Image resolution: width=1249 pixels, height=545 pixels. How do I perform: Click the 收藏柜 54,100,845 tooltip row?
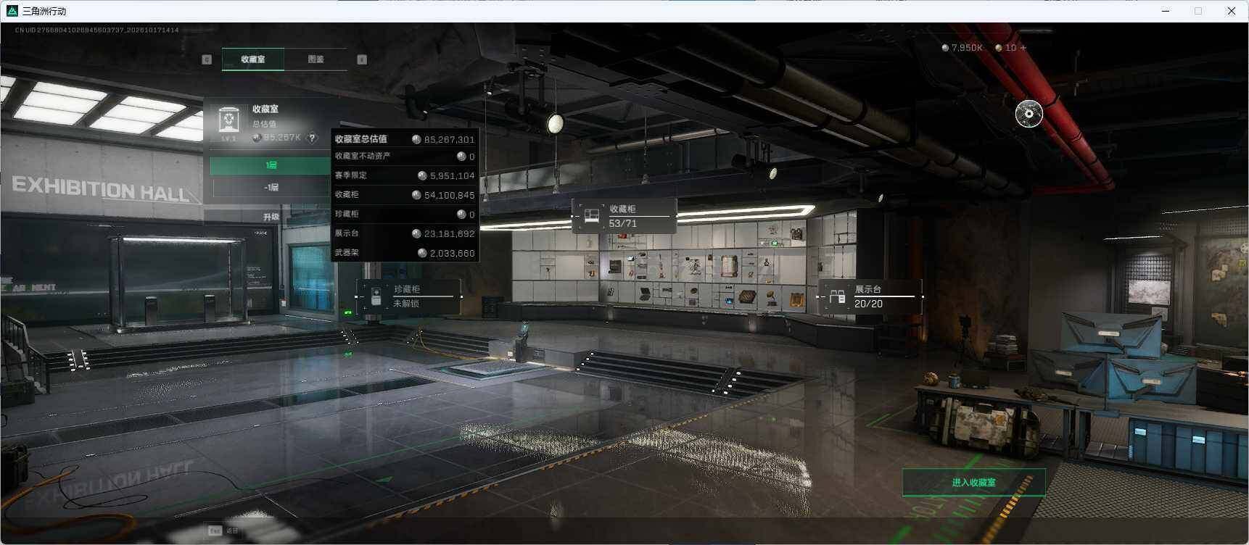tap(405, 195)
